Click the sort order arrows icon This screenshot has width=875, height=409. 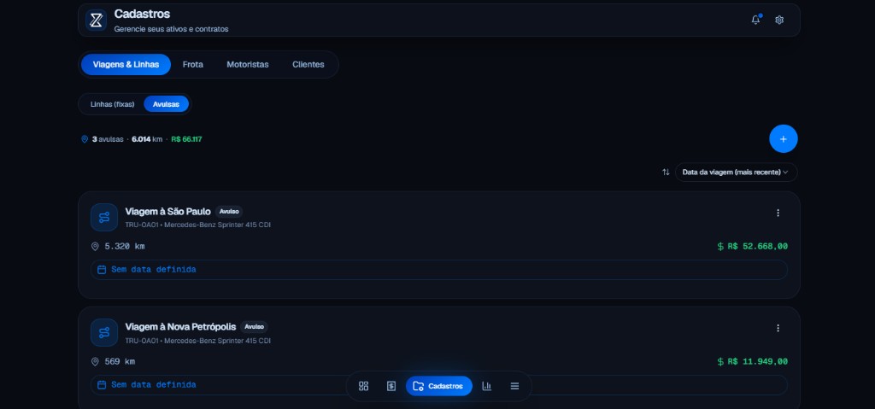tap(665, 172)
